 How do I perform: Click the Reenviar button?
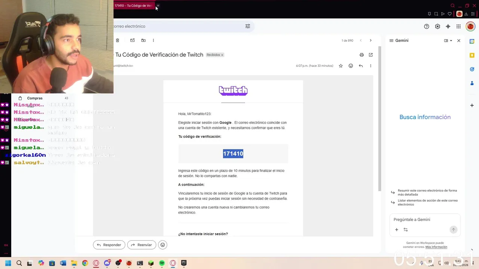[x=141, y=245]
